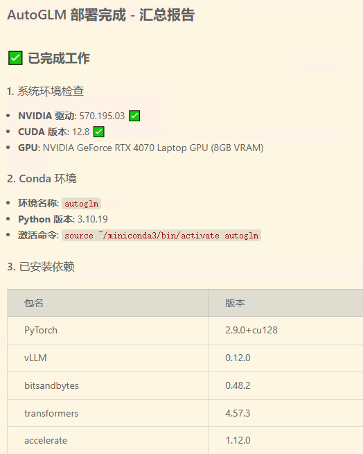Click the transformers table cell
Screen dimensions: 363x454
pyautogui.click(x=107, y=413)
